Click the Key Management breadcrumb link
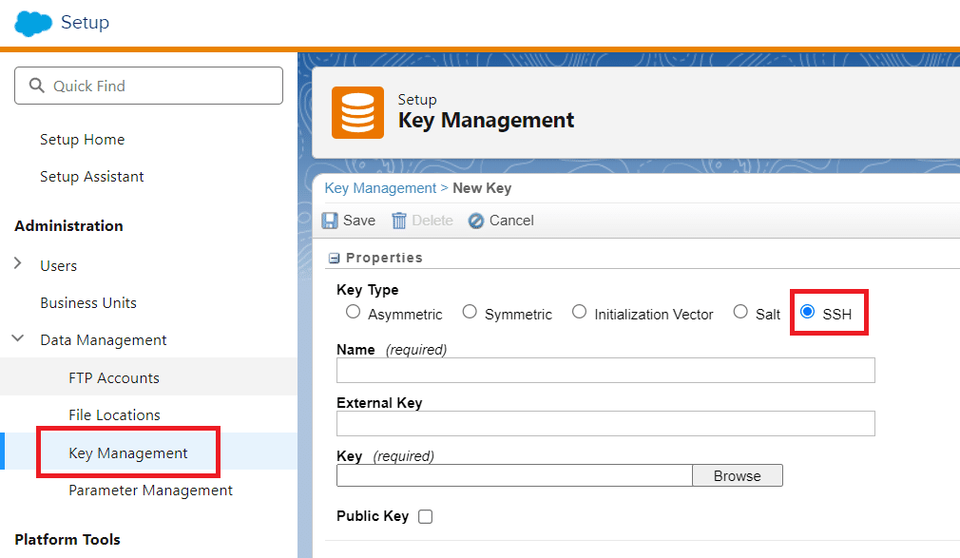960x558 pixels. 380,188
